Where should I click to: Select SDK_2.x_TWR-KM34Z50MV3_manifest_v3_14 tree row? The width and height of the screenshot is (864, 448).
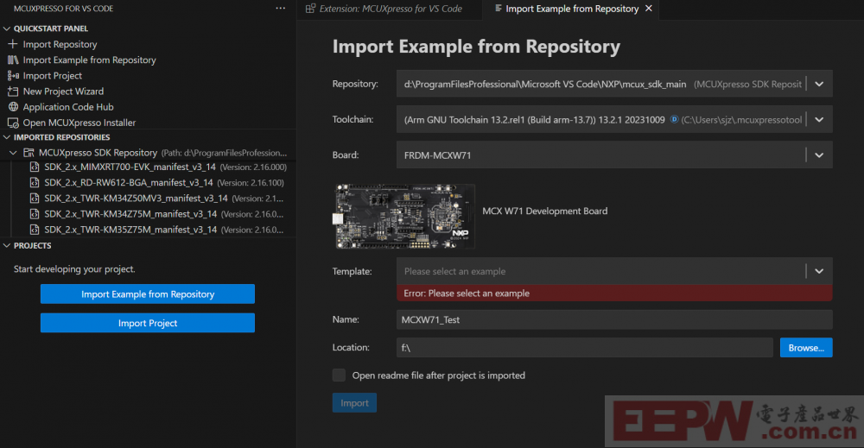(x=149, y=199)
